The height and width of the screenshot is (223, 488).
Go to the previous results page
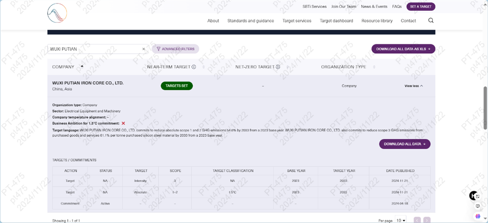pyautogui.click(x=417, y=220)
